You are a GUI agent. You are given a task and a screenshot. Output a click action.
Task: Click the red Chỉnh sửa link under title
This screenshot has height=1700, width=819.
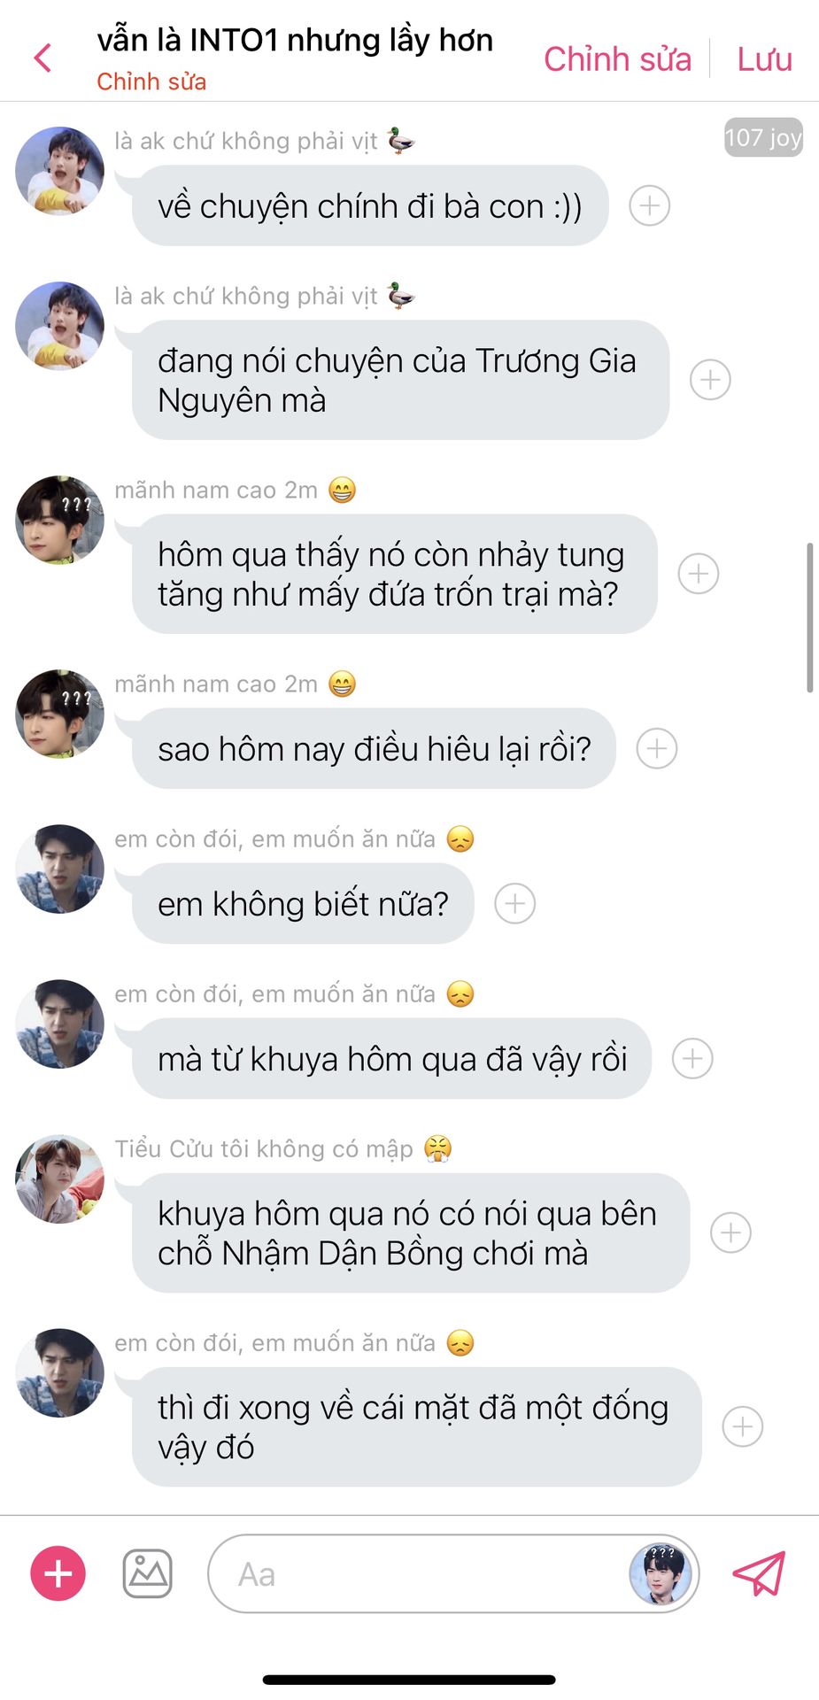point(151,81)
